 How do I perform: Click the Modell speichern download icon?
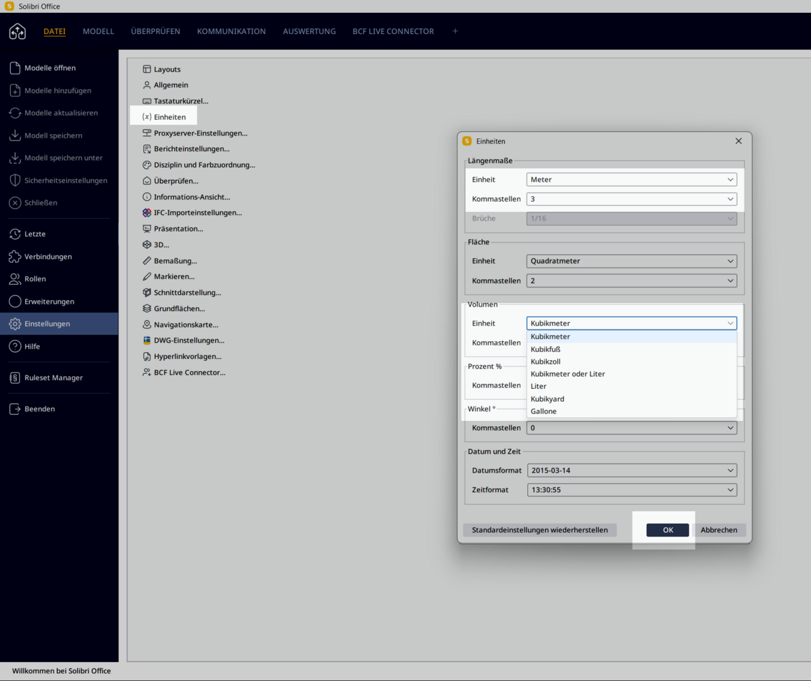pos(15,135)
